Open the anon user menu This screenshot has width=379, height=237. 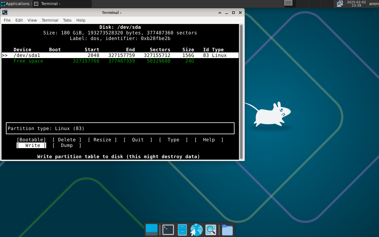[374, 4]
